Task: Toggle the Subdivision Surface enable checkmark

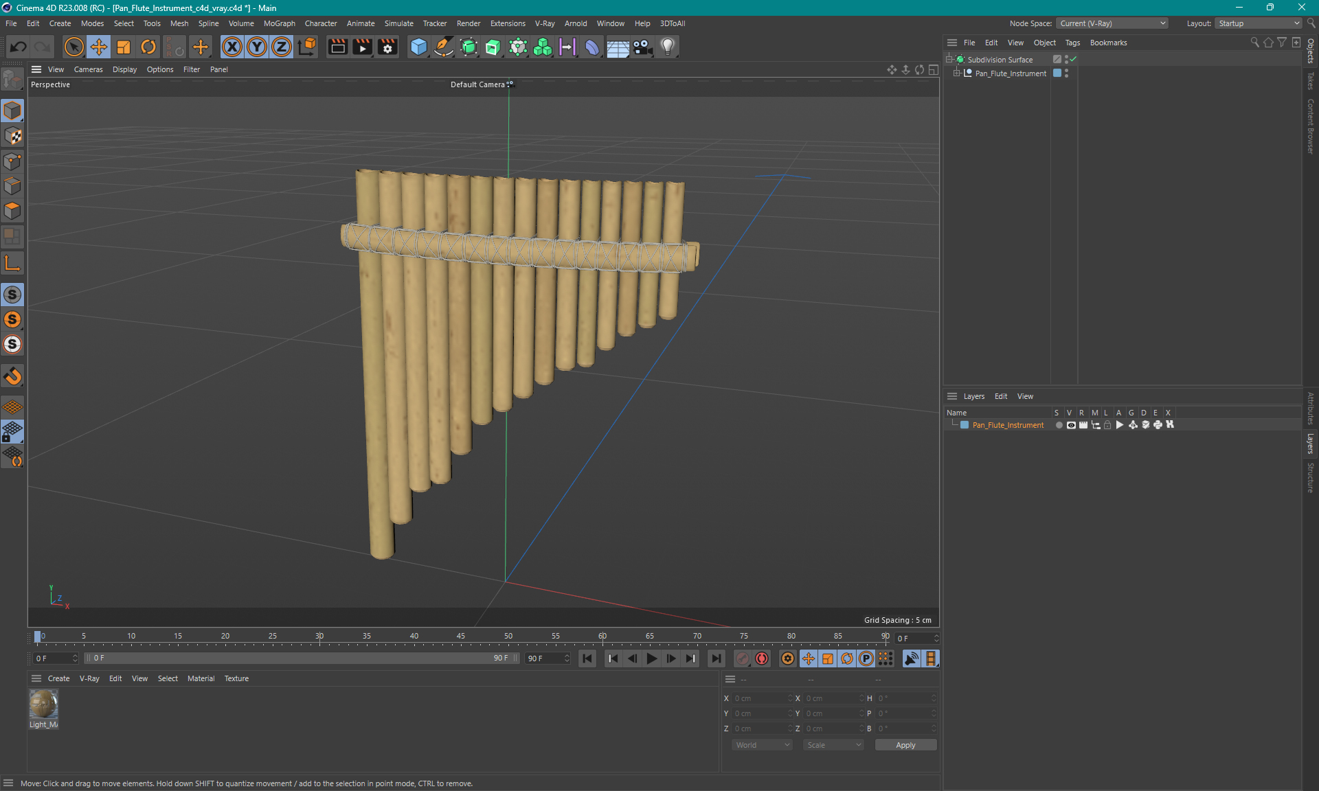Action: [1073, 60]
